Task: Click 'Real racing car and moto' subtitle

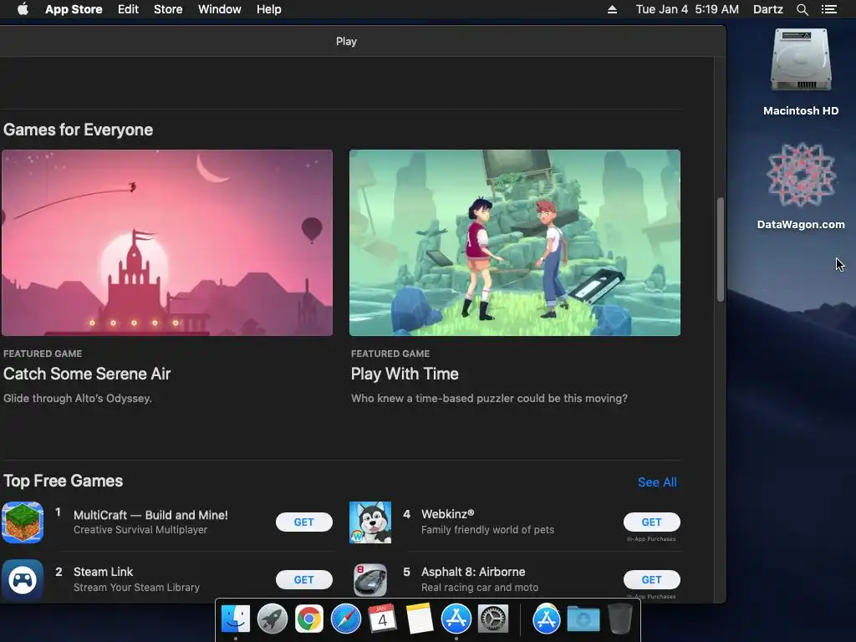Action: coord(480,588)
